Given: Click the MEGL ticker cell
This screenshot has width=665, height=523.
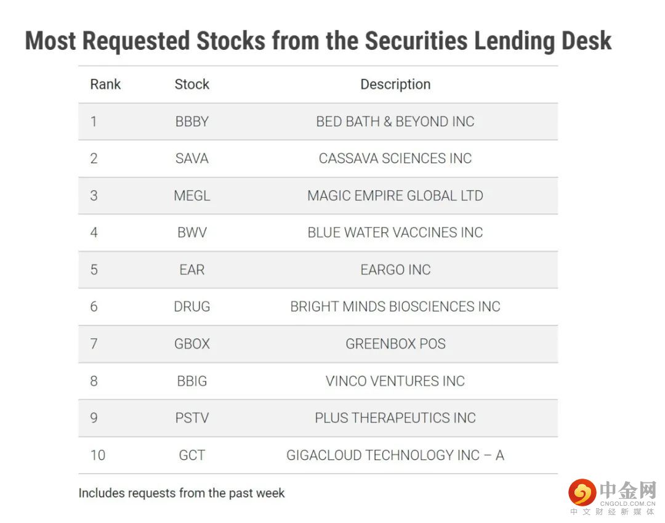Looking at the screenshot, I should pyautogui.click(x=191, y=196).
